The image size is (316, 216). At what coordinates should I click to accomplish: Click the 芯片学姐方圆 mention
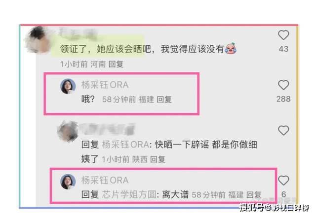click(129, 194)
